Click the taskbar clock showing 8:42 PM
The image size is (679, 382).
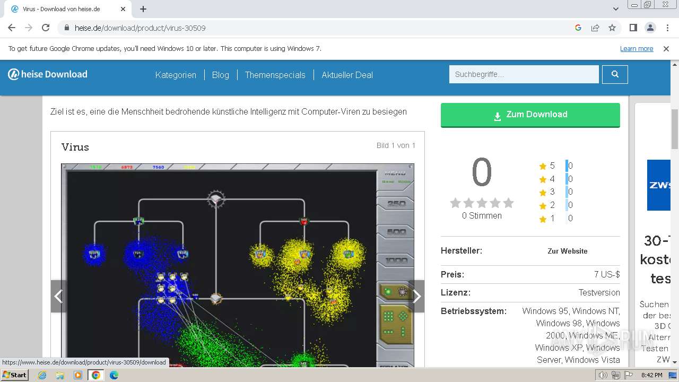click(x=651, y=375)
